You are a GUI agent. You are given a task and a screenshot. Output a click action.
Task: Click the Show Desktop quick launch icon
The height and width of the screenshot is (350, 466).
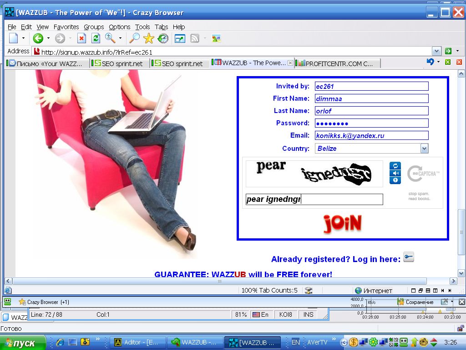pos(72,343)
